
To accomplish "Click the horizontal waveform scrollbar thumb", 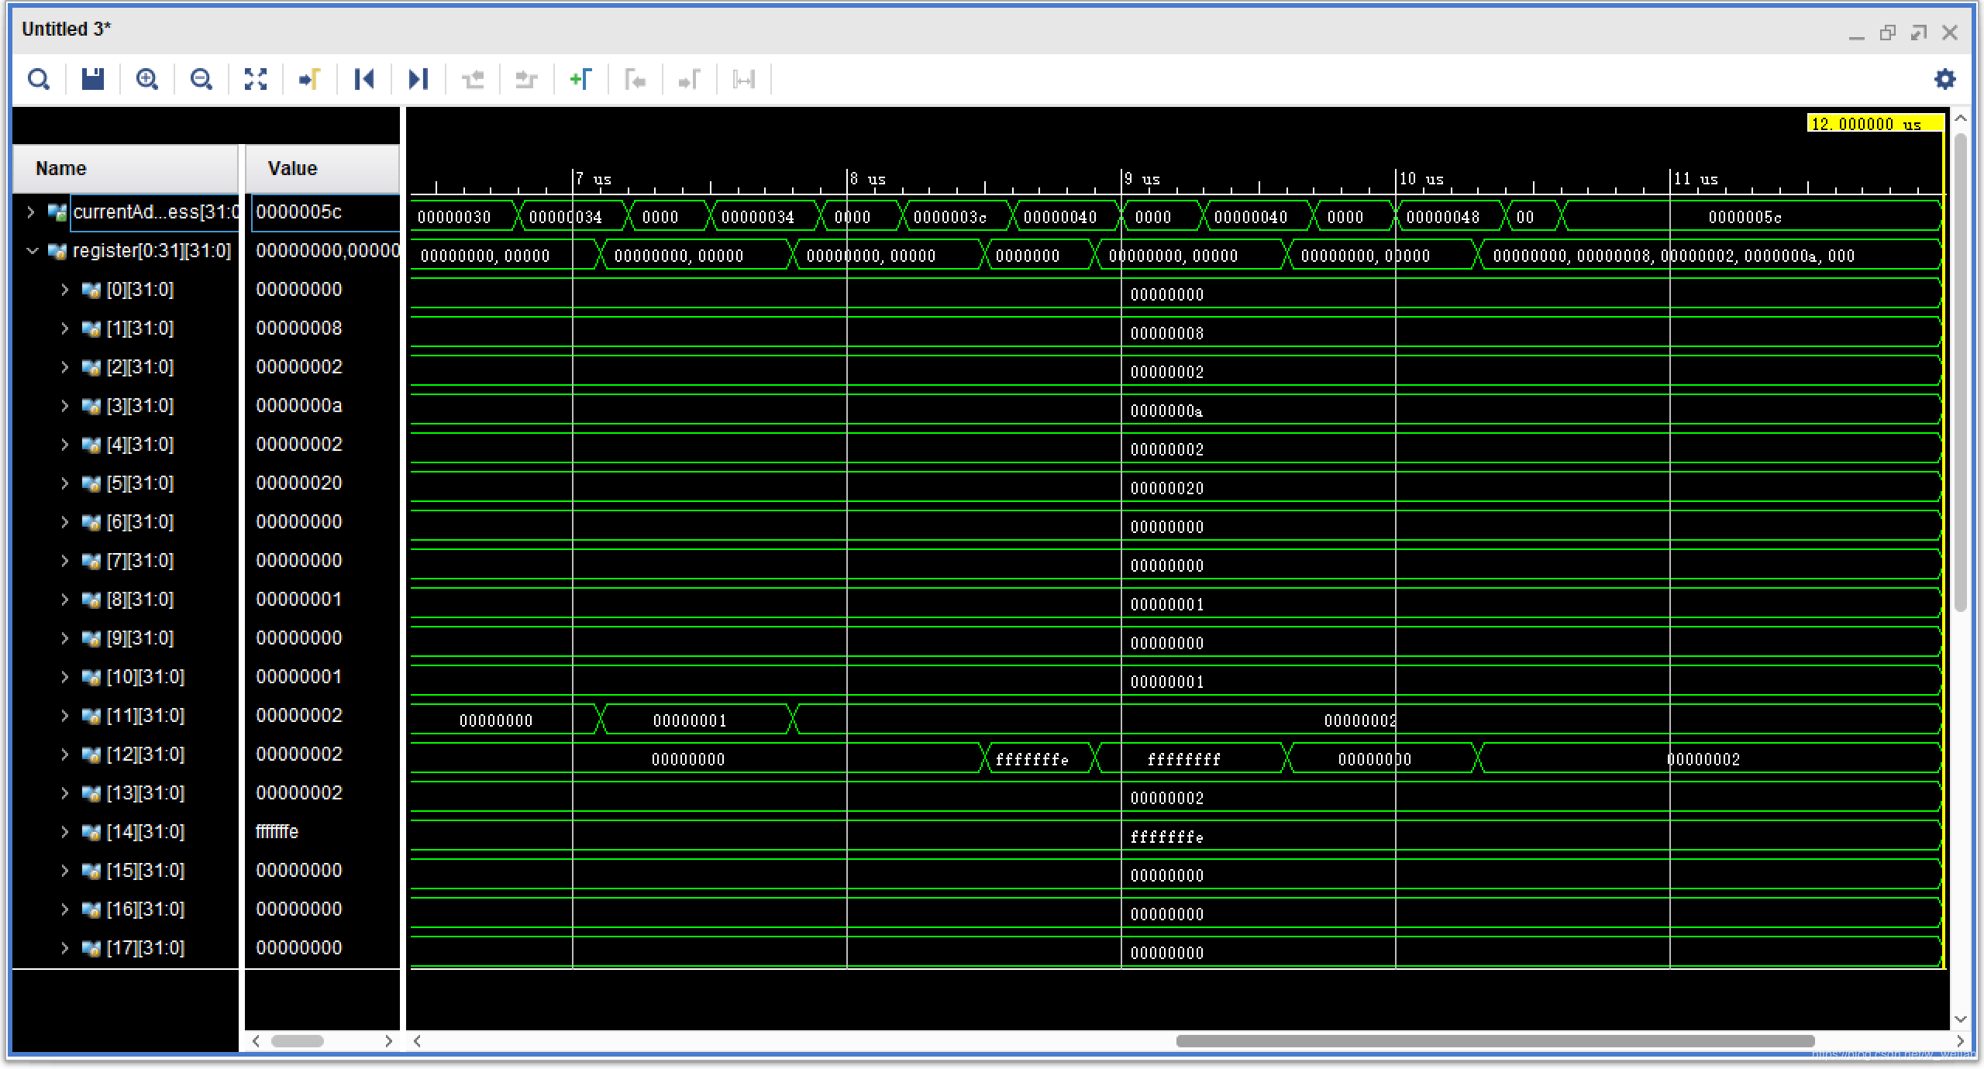I will (1494, 1041).
